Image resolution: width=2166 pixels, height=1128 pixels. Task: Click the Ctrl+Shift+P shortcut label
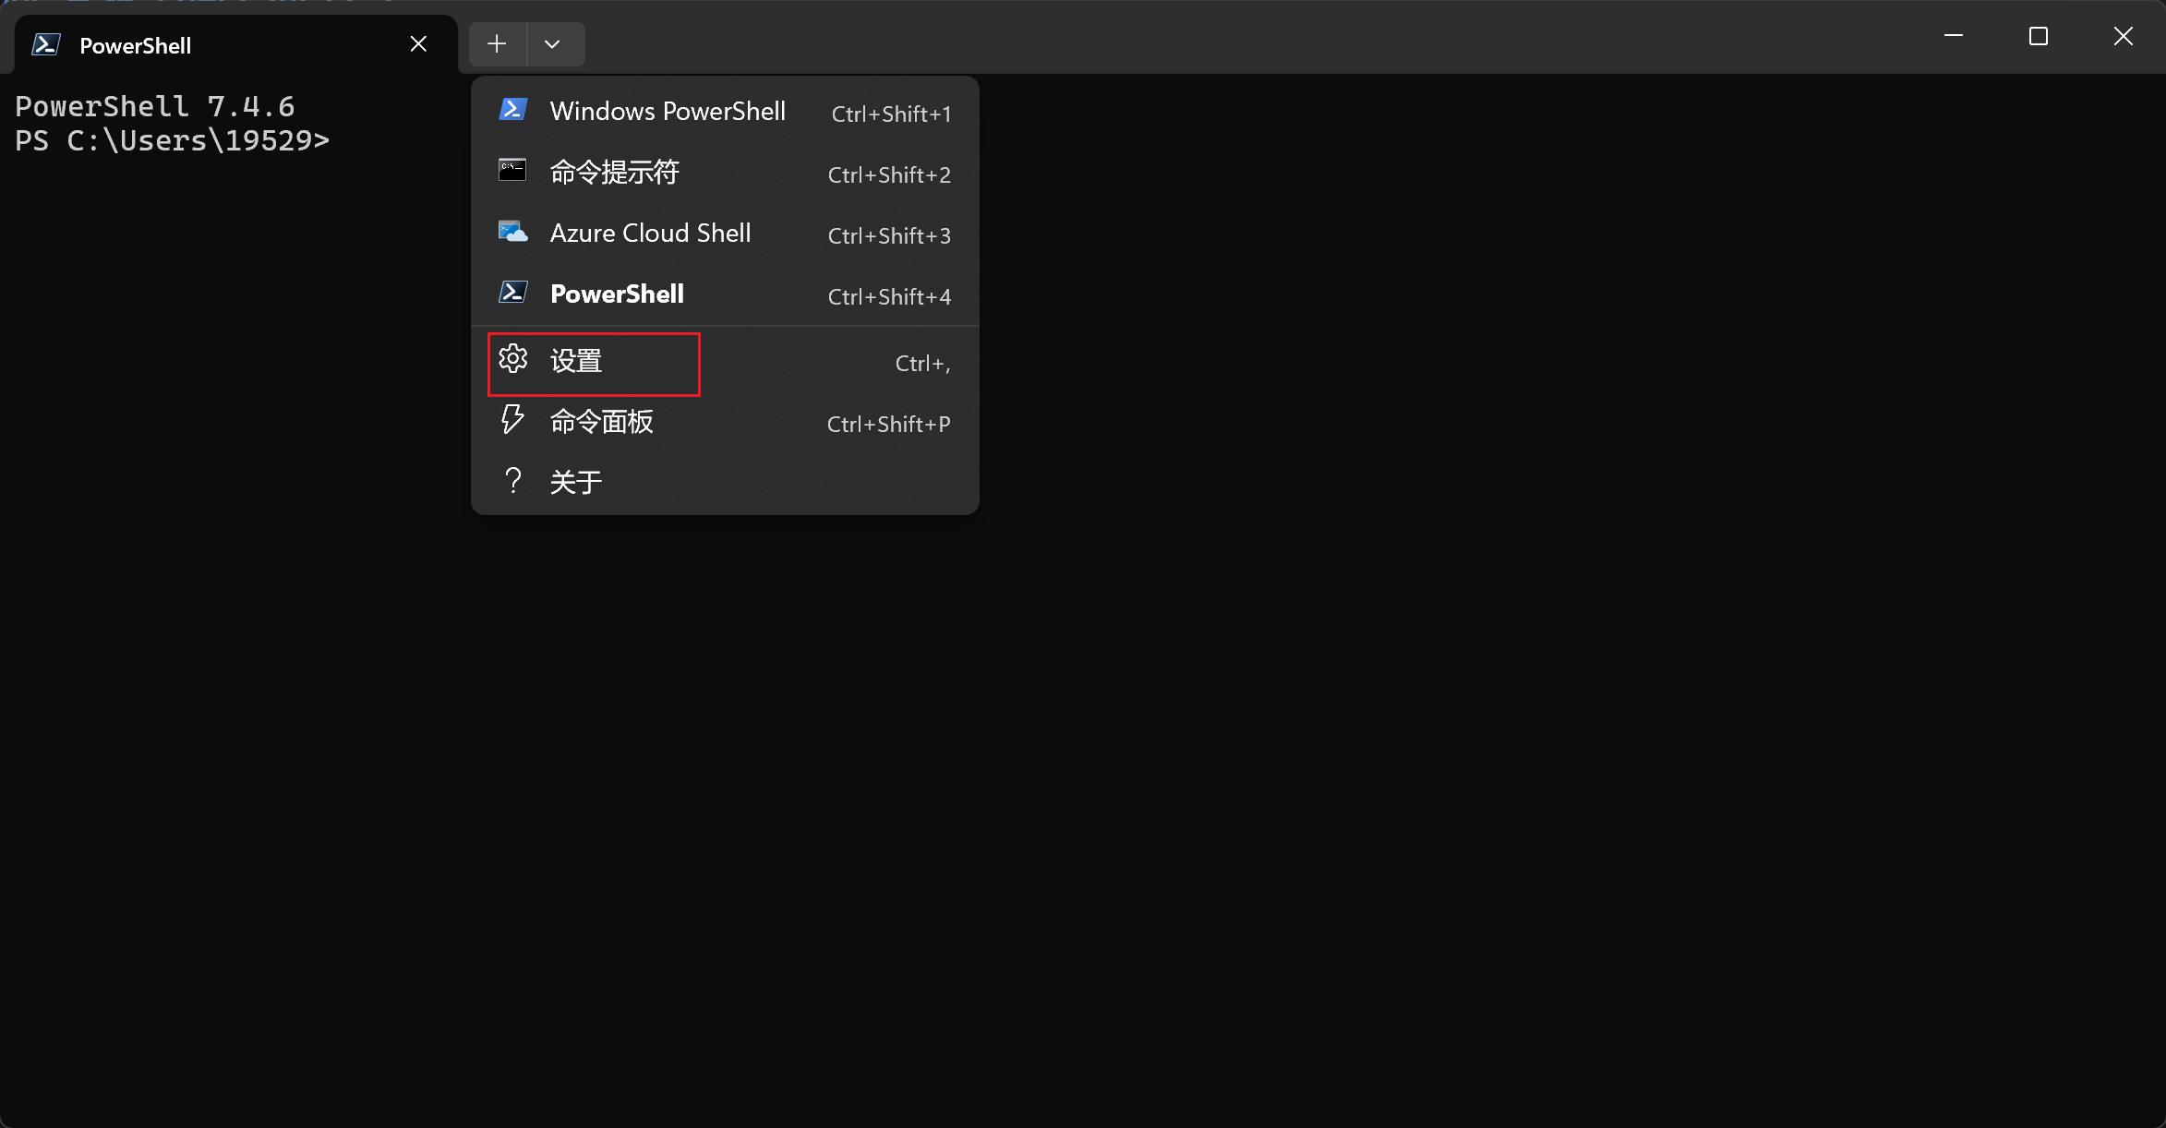point(888,424)
